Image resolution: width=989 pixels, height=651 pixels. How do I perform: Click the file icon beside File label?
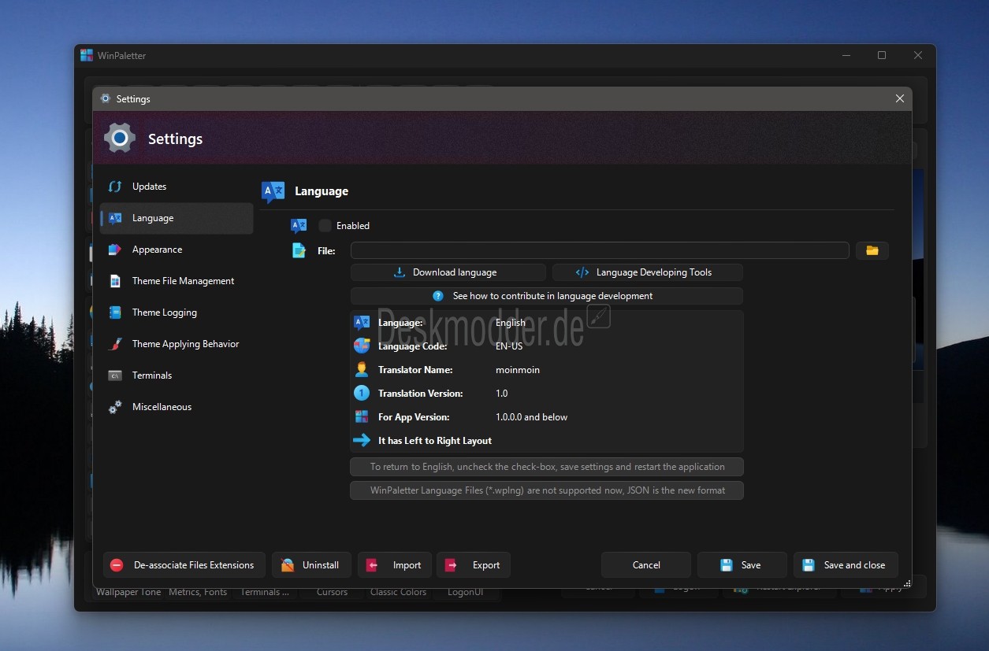tap(299, 250)
